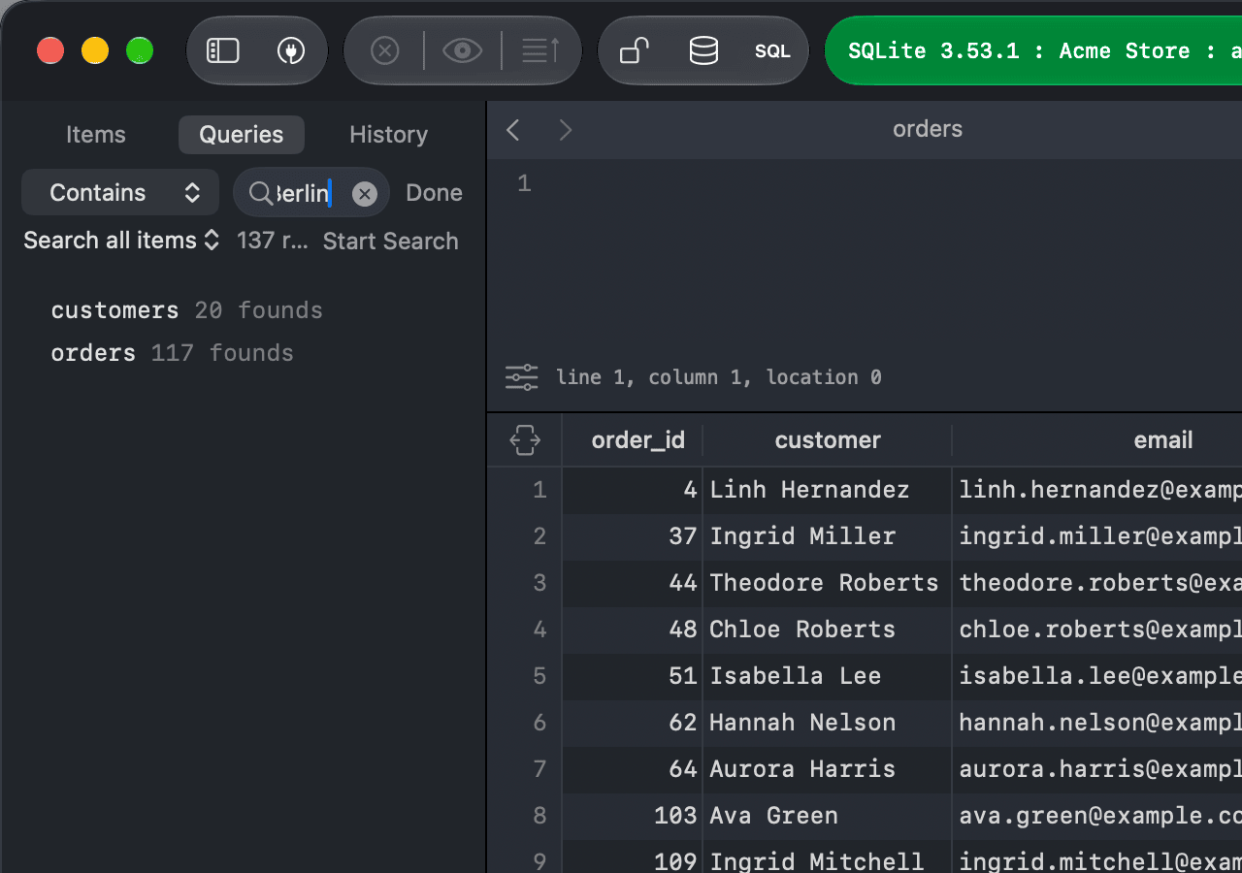This screenshot has height=873, width=1242.
Task: Open the database cylinder icon
Action: [703, 50]
